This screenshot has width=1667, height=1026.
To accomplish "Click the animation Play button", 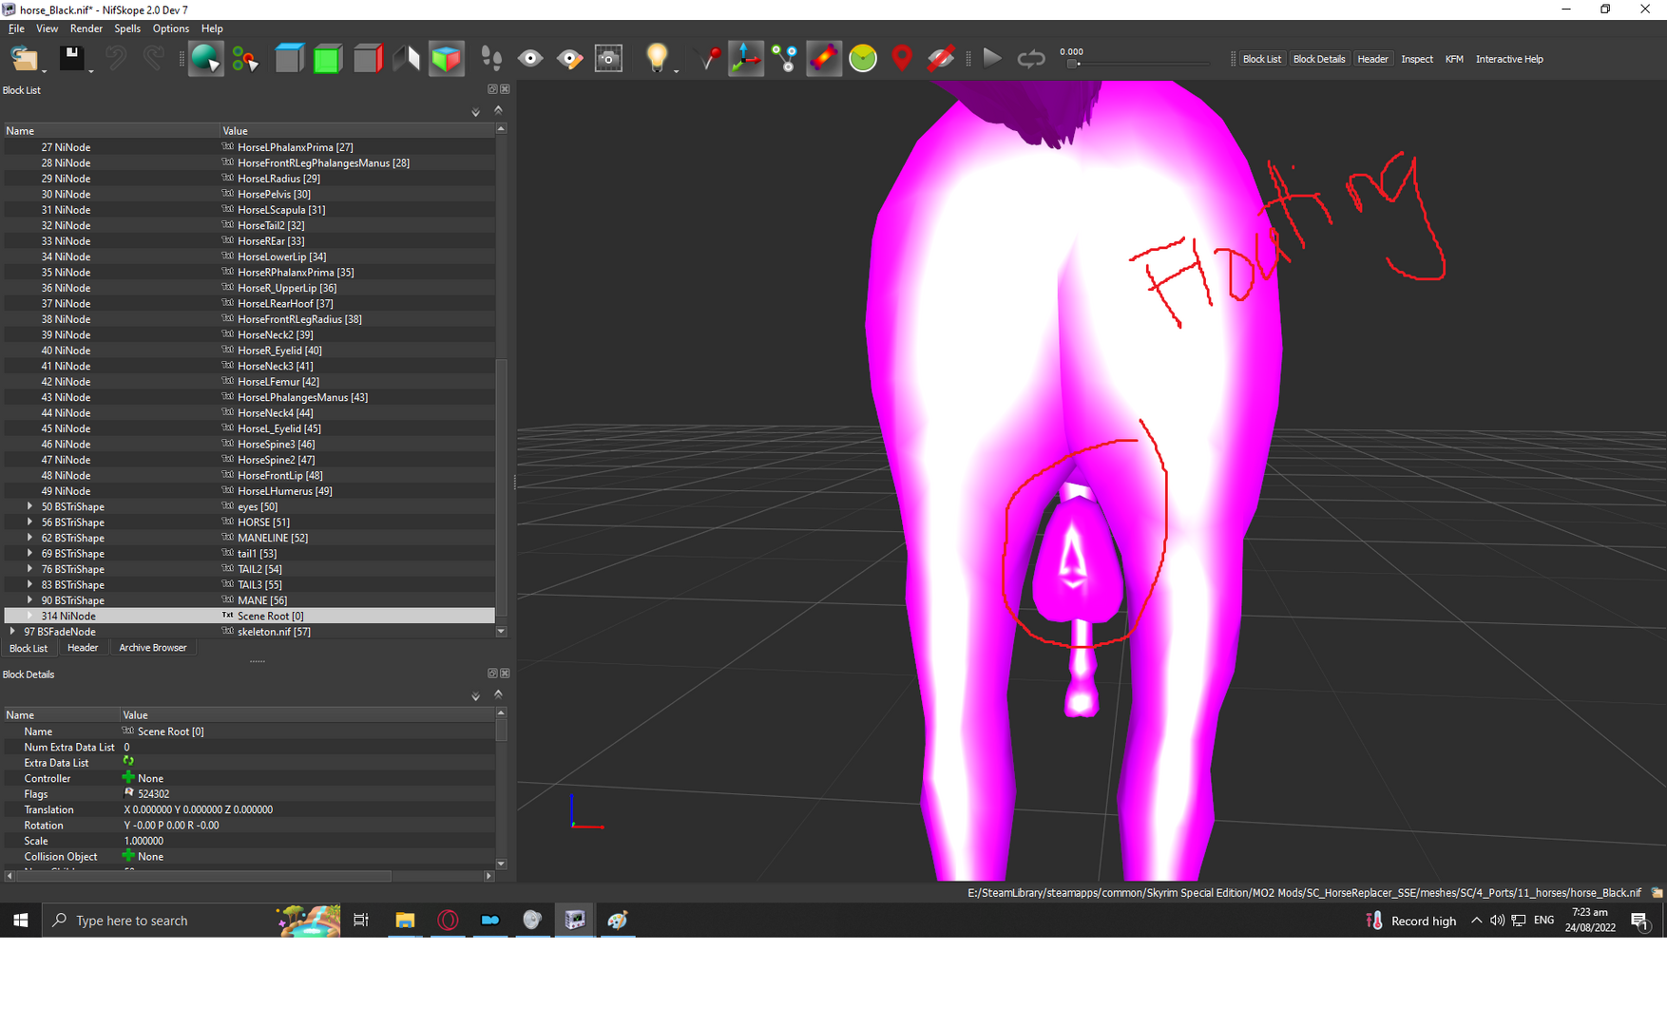I will point(991,59).
